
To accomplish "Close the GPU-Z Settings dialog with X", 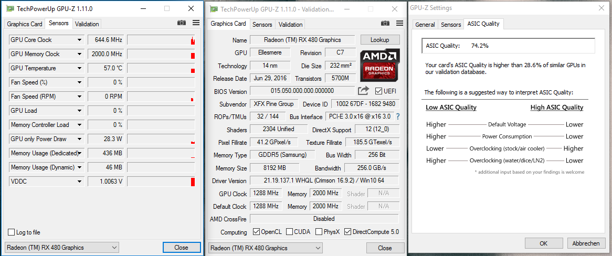I will (x=600, y=8).
